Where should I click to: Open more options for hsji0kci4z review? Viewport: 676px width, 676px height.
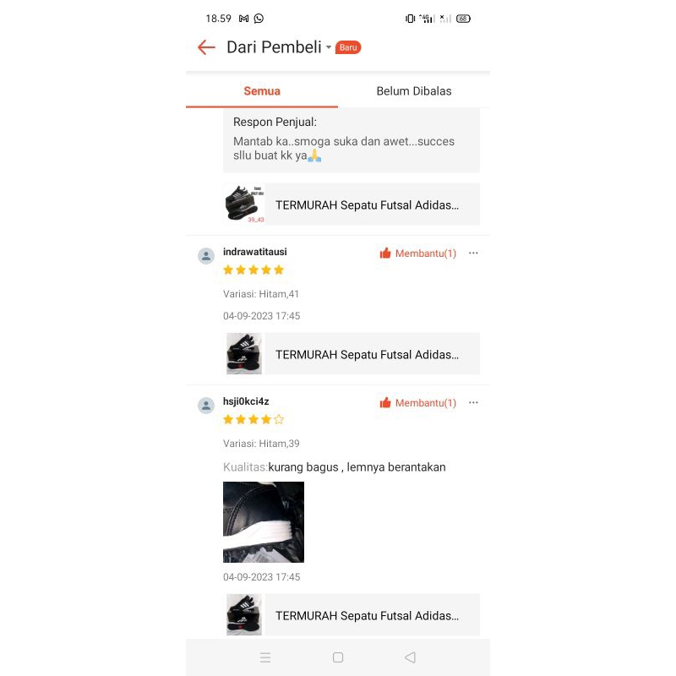[x=473, y=403]
